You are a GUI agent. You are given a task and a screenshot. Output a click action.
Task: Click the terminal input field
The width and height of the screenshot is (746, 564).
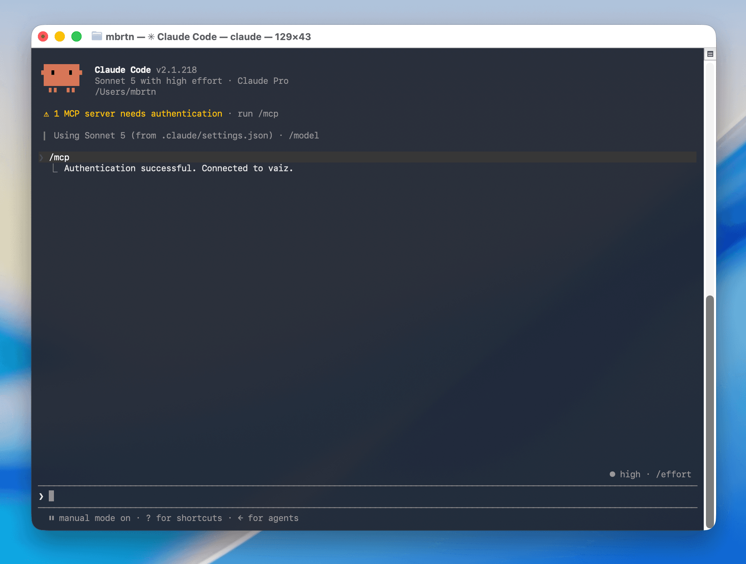click(x=368, y=496)
